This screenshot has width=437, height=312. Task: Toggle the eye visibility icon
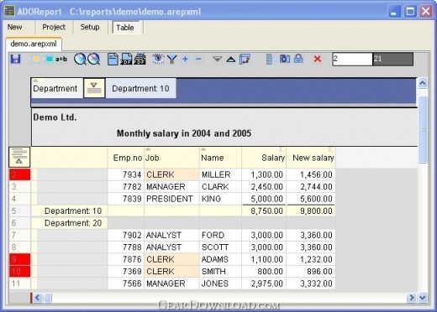158,59
